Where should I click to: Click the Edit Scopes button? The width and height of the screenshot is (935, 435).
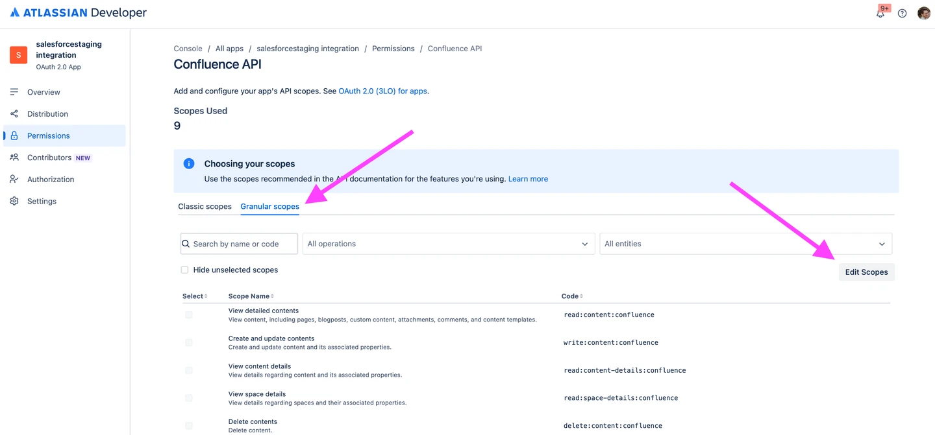[x=866, y=272]
